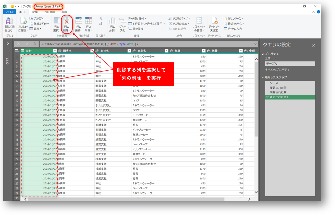
Task: Open the 商品名 column filter dropdown
Action: tap(166, 51)
